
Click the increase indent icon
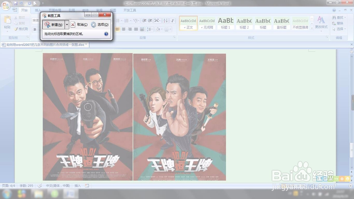click(x=150, y=21)
